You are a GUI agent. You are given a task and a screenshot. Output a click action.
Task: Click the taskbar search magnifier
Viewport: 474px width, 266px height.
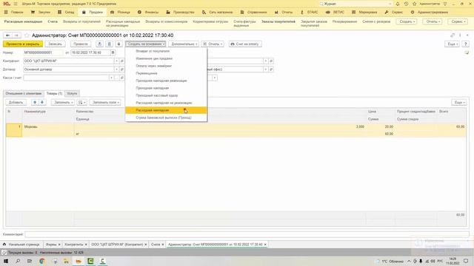tap(18, 261)
